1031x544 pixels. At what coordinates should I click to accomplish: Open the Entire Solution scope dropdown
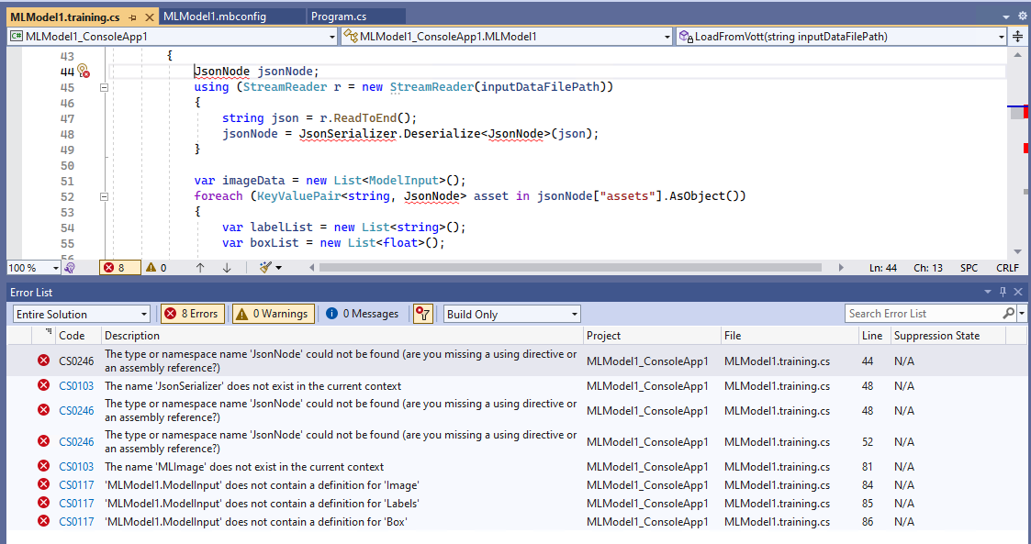point(81,313)
